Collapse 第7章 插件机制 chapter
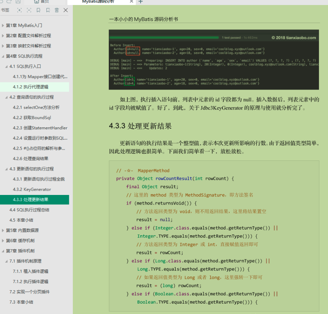328x314 pixels. click(x=3, y=251)
